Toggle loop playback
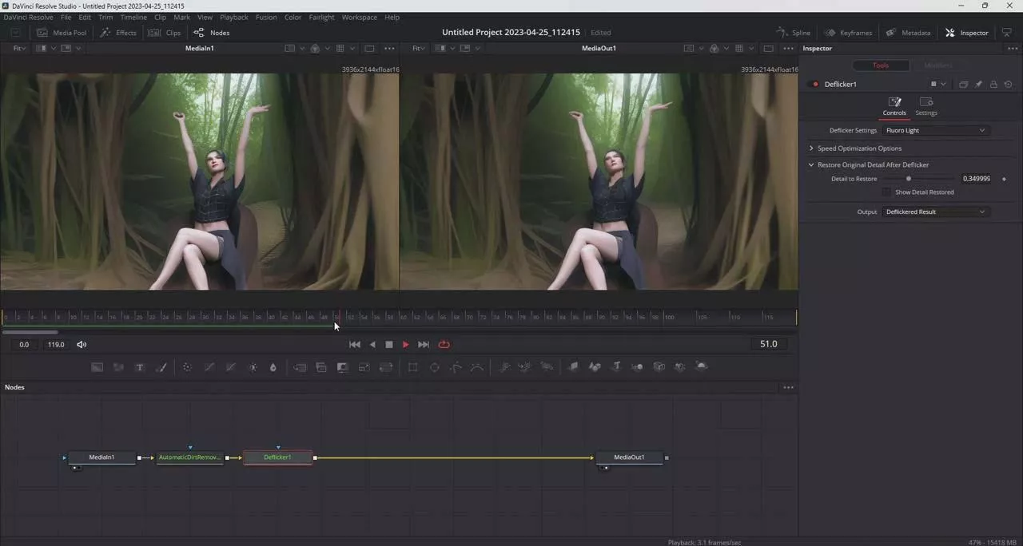1023x546 pixels. pos(444,345)
